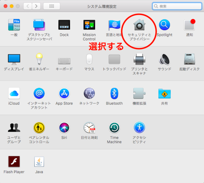The width and height of the screenshot is (204, 183).
Task: Click the 検索 search field
Action: 177,6
